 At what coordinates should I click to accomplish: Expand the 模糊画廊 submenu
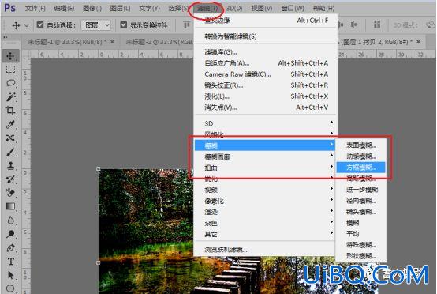coord(265,156)
